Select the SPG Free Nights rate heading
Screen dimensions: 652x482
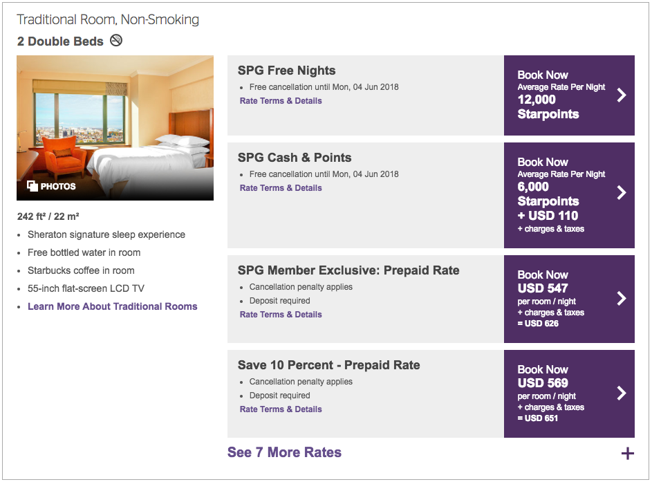(x=286, y=71)
